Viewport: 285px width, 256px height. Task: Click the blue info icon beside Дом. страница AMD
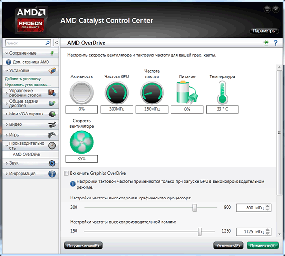click(9, 62)
